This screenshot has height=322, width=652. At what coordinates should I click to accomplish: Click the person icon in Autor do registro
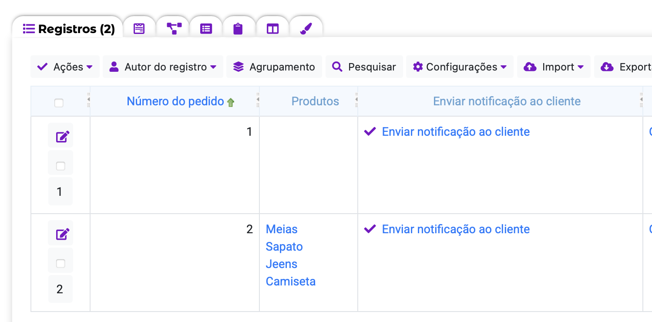click(x=114, y=67)
